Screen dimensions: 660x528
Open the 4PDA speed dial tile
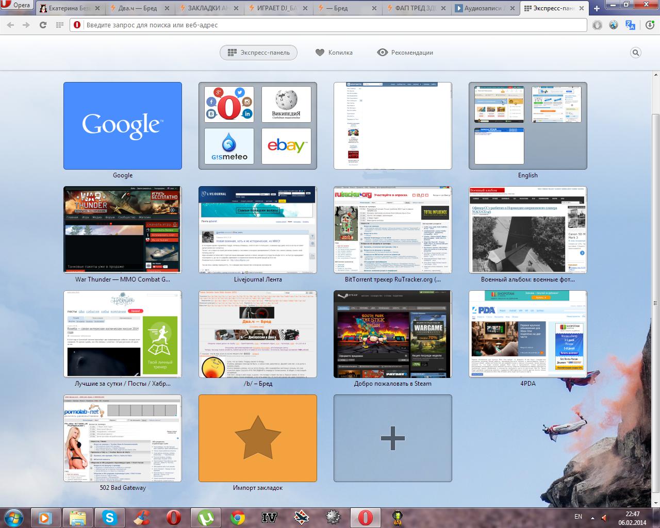pos(528,334)
